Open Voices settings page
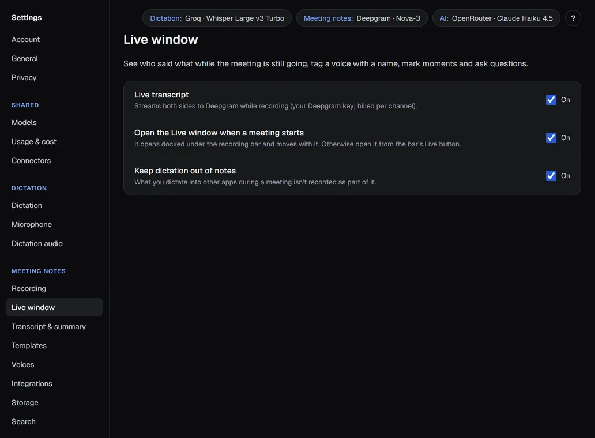Screen dimensions: 595x438 (54, 364)
